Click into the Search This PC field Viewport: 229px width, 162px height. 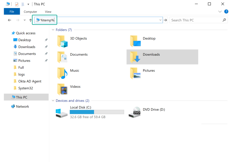[195, 20]
